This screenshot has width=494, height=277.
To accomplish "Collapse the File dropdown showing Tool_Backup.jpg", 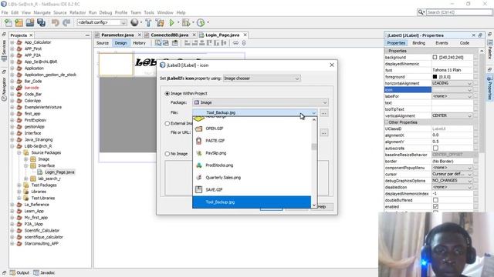I will coord(255,112).
